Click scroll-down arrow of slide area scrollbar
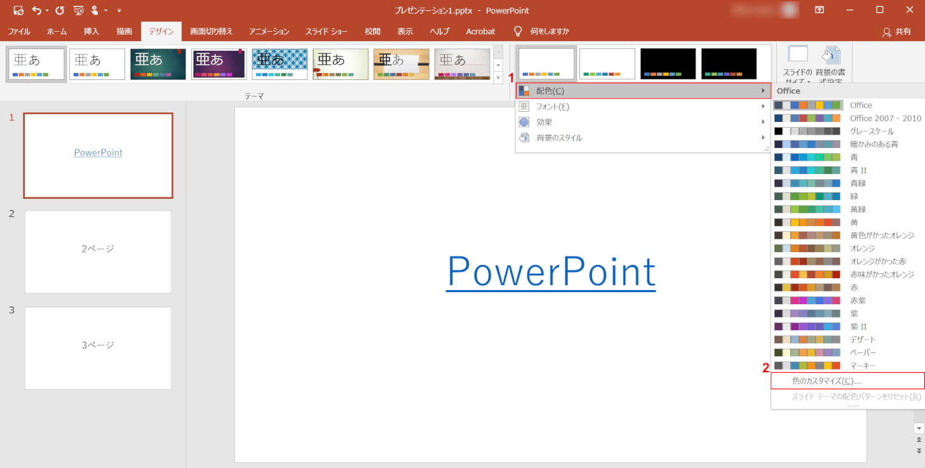 (x=919, y=429)
